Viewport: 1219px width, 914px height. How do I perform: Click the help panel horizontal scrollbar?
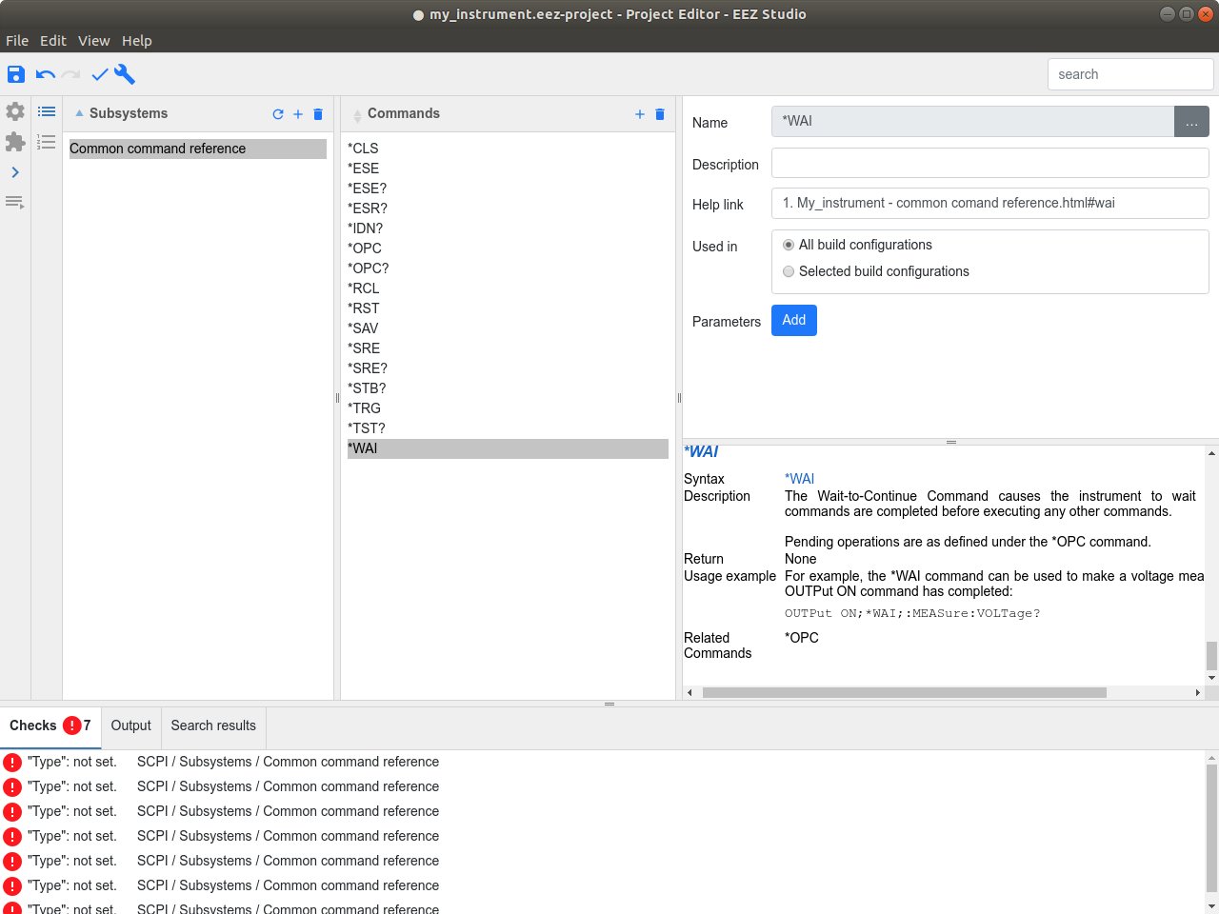click(905, 693)
